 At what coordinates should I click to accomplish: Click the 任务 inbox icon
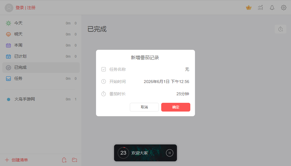click(x=8, y=79)
